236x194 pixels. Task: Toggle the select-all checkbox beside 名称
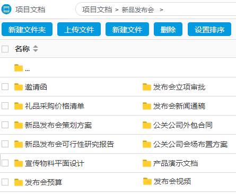pos(5,49)
